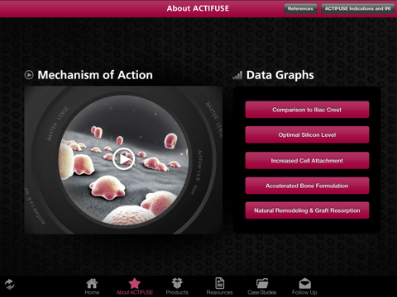Select the About ACTIFUSE star tab
Screen dimensions: 397x297
pyautogui.click(x=135, y=286)
